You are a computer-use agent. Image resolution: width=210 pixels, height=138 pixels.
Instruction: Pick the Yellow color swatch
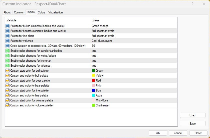(x=93, y=76)
